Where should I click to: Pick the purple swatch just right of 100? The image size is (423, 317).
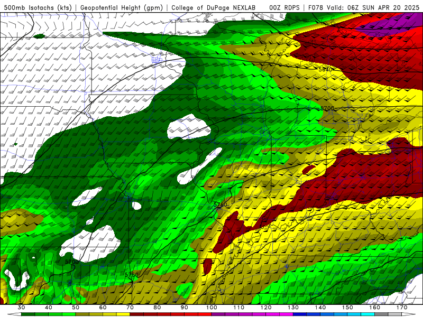(x=218, y=314)
